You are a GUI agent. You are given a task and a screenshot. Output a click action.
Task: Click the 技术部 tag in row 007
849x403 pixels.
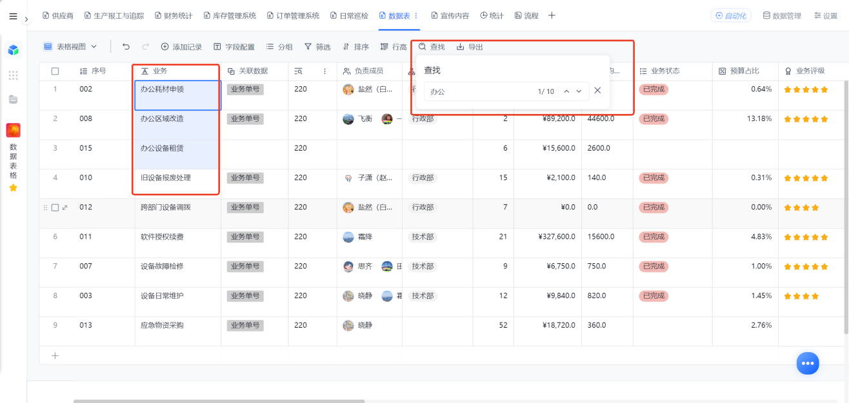[x=423, y=267]
